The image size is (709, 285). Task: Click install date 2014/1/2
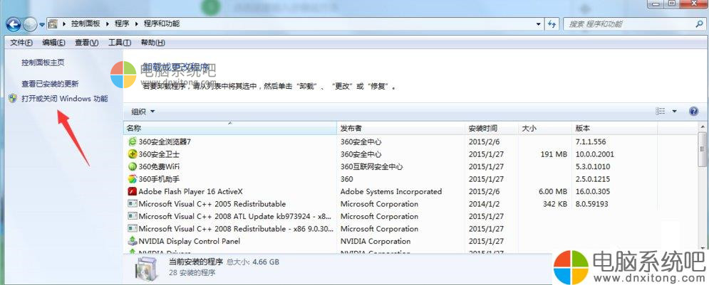pos(483,204)
